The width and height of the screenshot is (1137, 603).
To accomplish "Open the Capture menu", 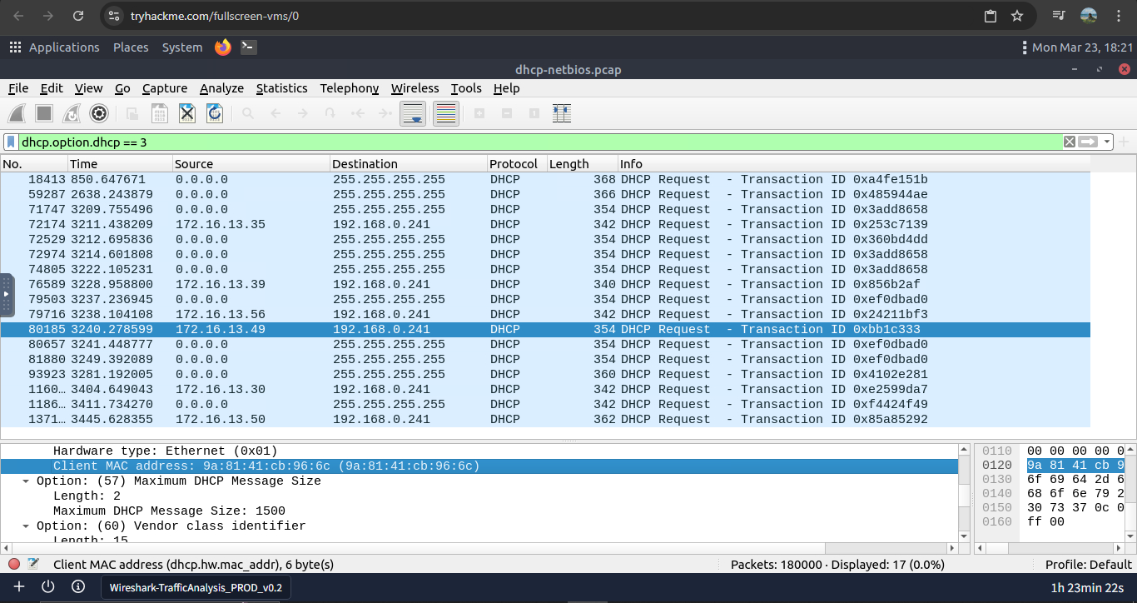I will (x=165, y=88).
